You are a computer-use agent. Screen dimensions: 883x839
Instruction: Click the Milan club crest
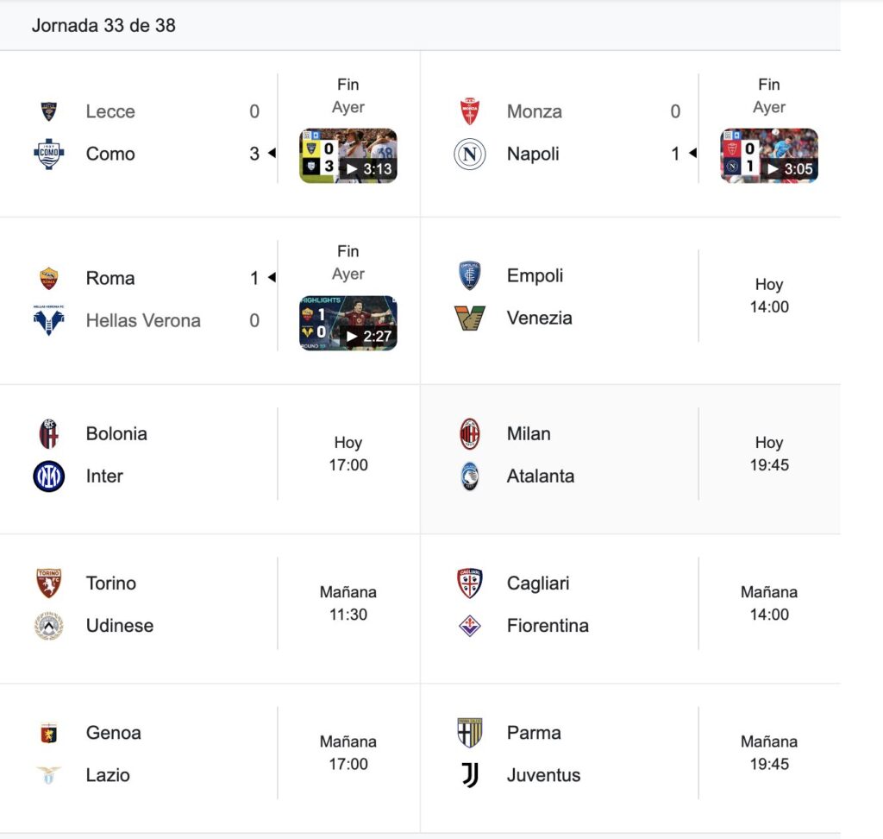(x=470, y=433)
